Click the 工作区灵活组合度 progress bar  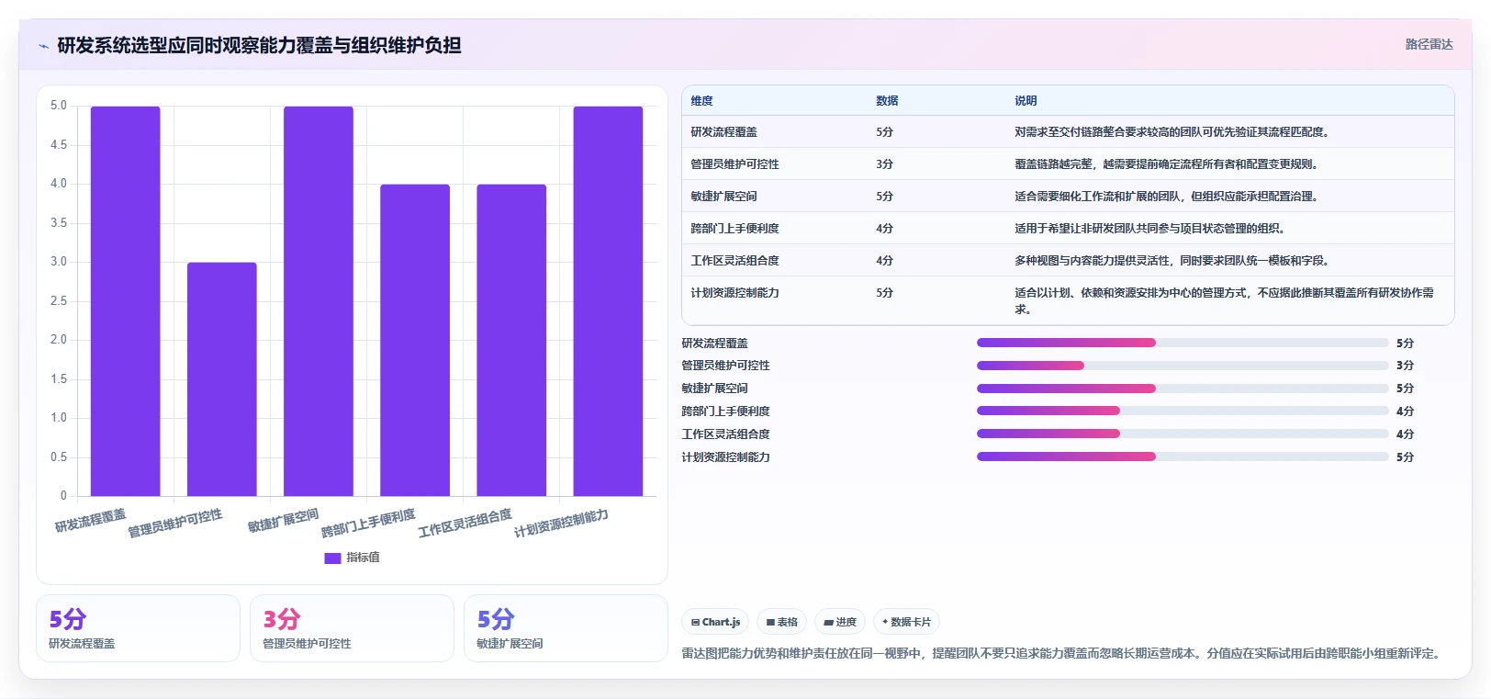[1183, 434]
